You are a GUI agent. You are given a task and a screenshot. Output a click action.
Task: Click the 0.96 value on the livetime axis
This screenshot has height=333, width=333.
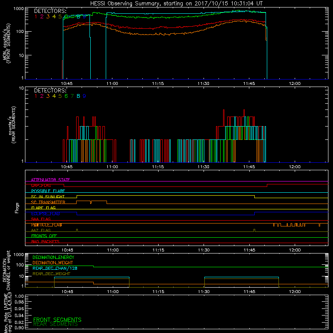click(x=19, y=309)
